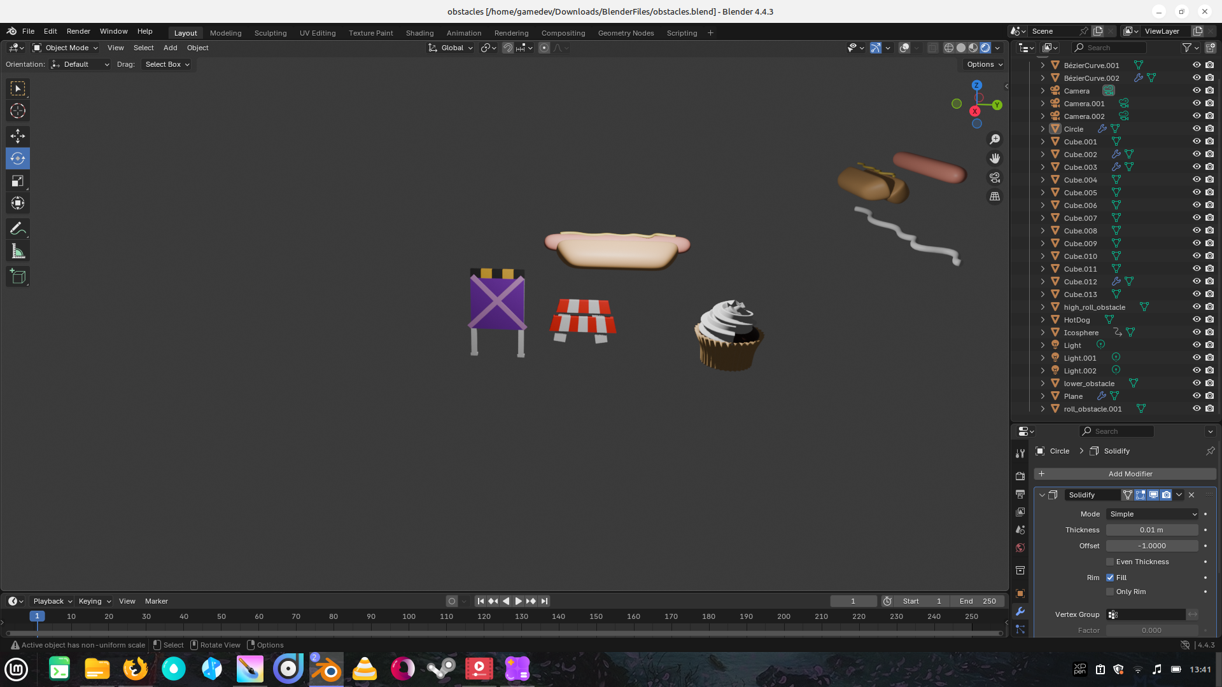Switch perspective/orthographic grid icon
Viewport: 1222px width, 687px height.
pos(995,197)
